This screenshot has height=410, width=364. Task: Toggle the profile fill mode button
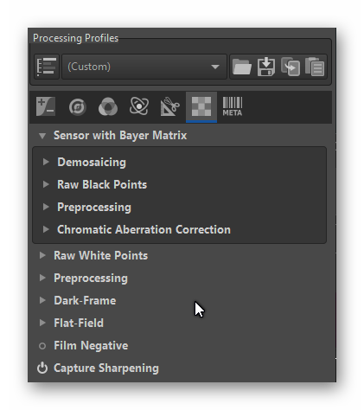tap(47, 67)
